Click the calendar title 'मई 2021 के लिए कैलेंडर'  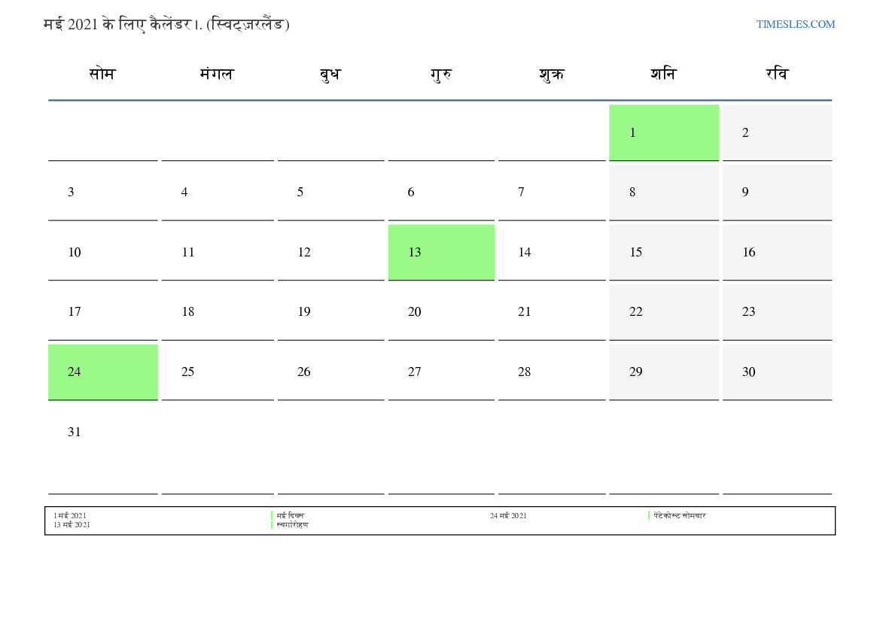pos(117,25)
